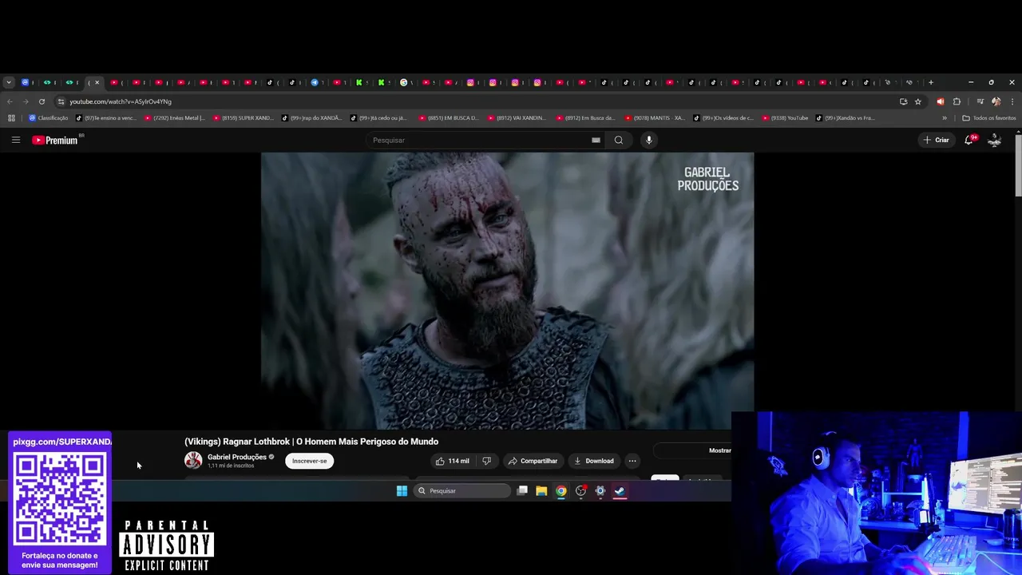Screen dimensions: 1022x575
Task: Expand the hidden bookmarks overflow chevron
Action: pos(945,118)
